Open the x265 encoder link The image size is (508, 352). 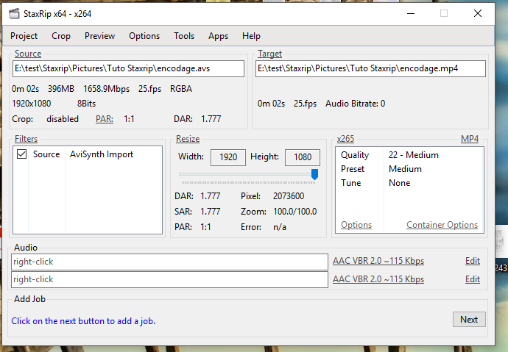[x=345, y=139]
